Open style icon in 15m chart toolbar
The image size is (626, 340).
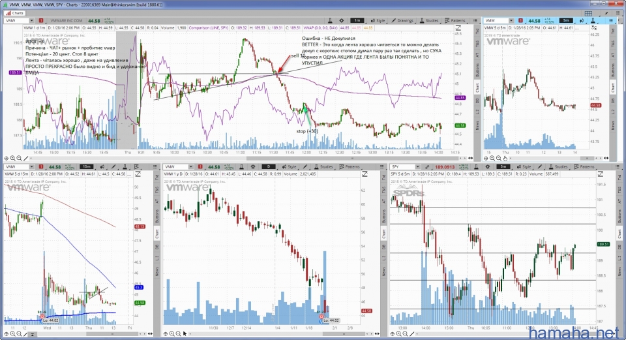102,167
